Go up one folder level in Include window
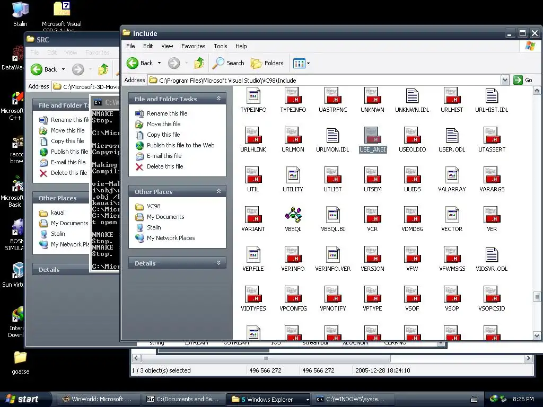The image size is (543, 407). 199,63
